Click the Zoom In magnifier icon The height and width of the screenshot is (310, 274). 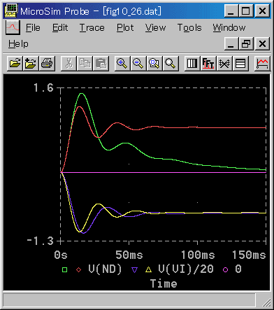point(122,63)
